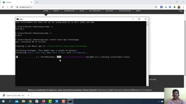Open Mail from the taskbar
Image resolution: width=186 pixels, height=104 pixels.
[17, 101]
